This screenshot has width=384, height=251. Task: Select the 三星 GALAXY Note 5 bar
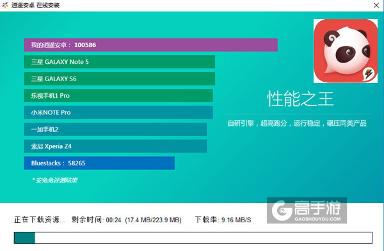click(x=119, y=62)
